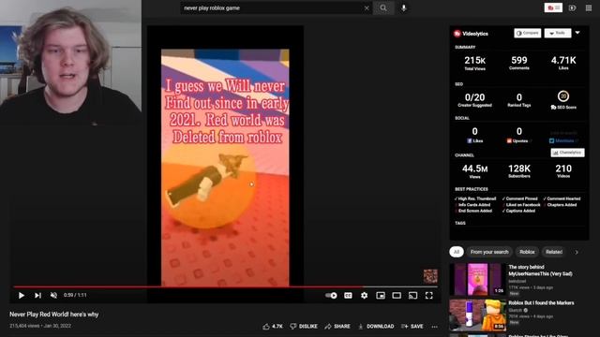The width and height of the screenshot is (600, 337).
Task: Download the video
Action: 376,327
